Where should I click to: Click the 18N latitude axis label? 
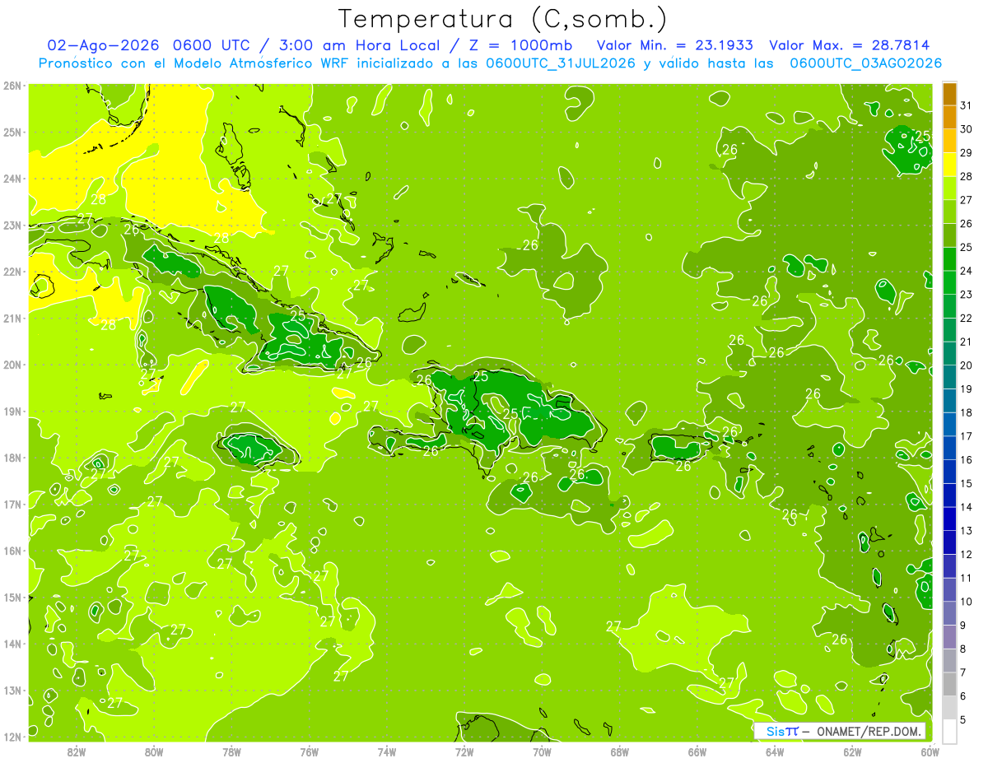coord(13,458)
